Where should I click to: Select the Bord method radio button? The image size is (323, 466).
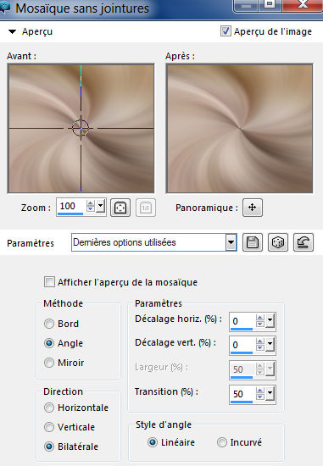[49, 324]
